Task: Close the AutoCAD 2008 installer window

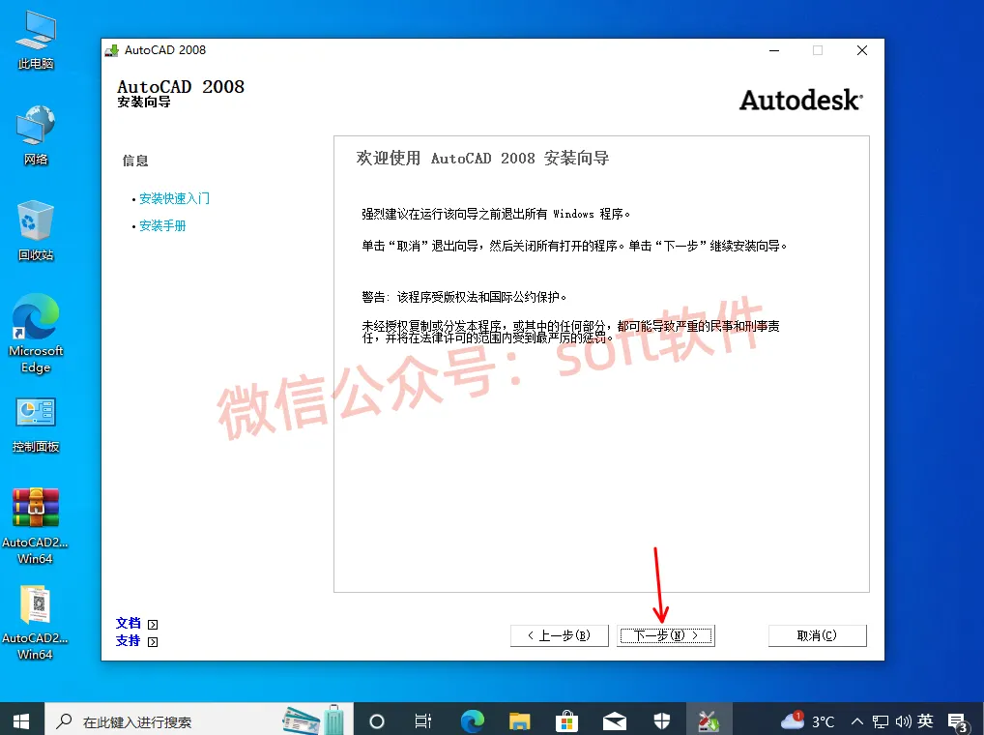Action: point(862,50)
